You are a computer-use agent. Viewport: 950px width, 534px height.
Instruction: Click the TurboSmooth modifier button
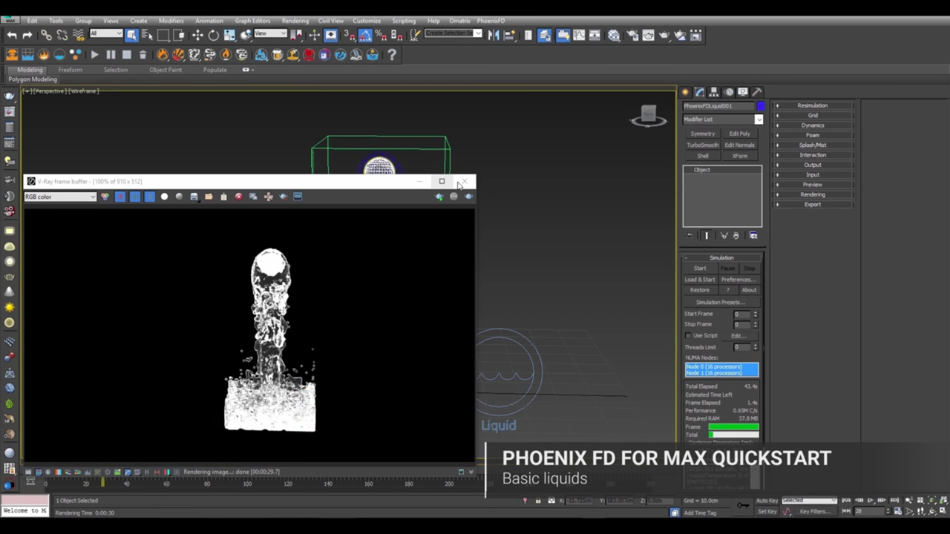(x=703, y=145)
